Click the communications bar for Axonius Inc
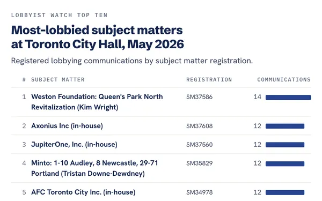Screen dimensions: 322x201 [x=285, y=126]
